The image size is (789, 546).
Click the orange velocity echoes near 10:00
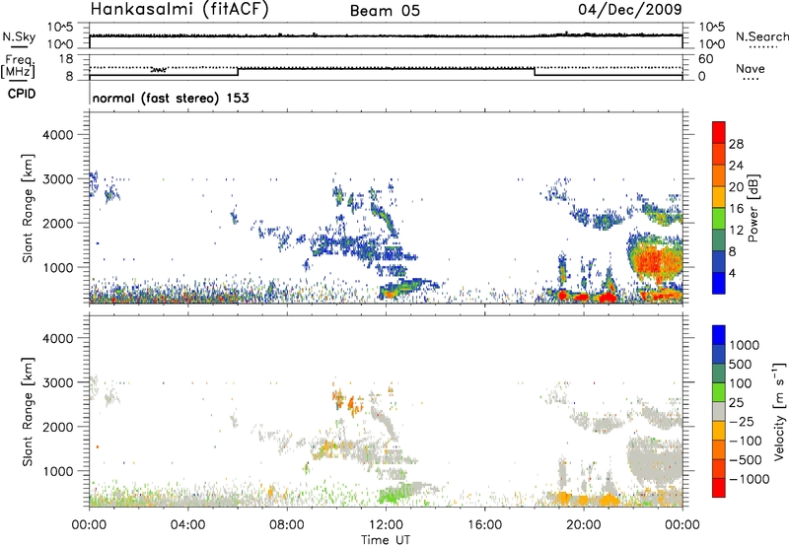[347, 400]
